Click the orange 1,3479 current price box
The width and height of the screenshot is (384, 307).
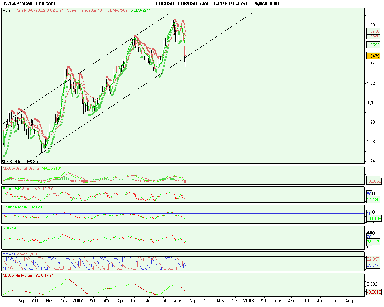tap(373, 56)
